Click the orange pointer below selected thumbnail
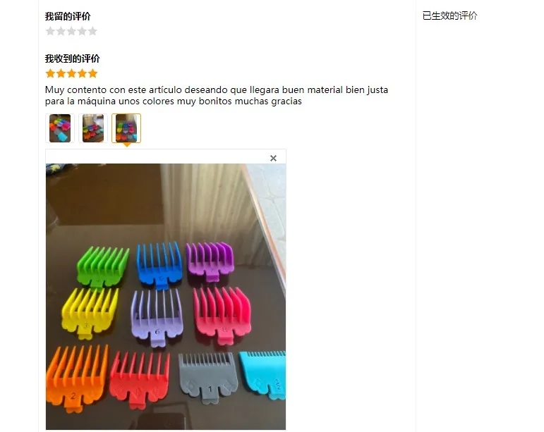This screenshot has height=432, width=544. tap(127, 144)
